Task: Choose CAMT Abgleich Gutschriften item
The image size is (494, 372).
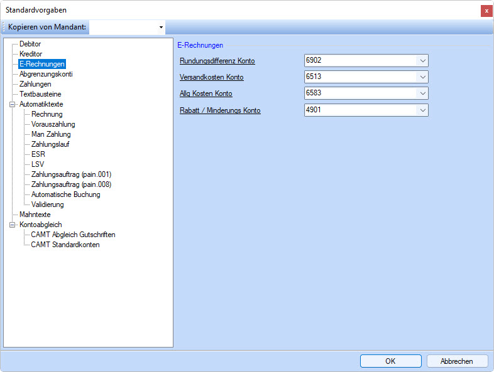Action: pyautogui.click(x=73, y=235)
